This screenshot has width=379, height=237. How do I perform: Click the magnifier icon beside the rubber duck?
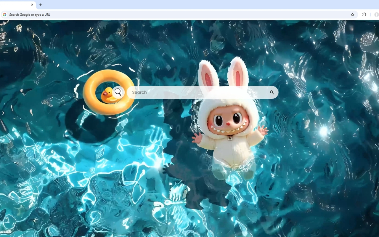tap(118, 92)
